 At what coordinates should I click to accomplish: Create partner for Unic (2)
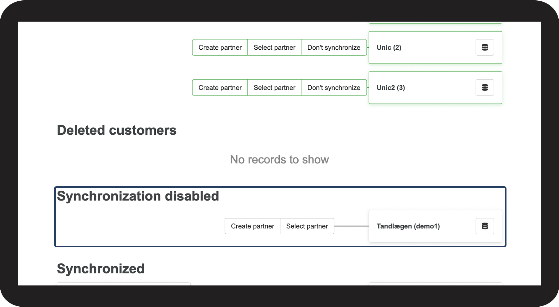pos(220,47)
